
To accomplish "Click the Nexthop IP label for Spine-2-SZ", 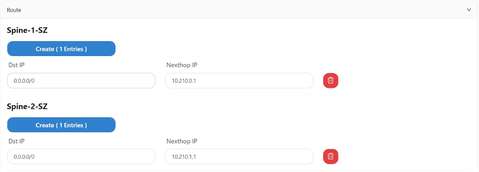I will (x=182, y=141).
